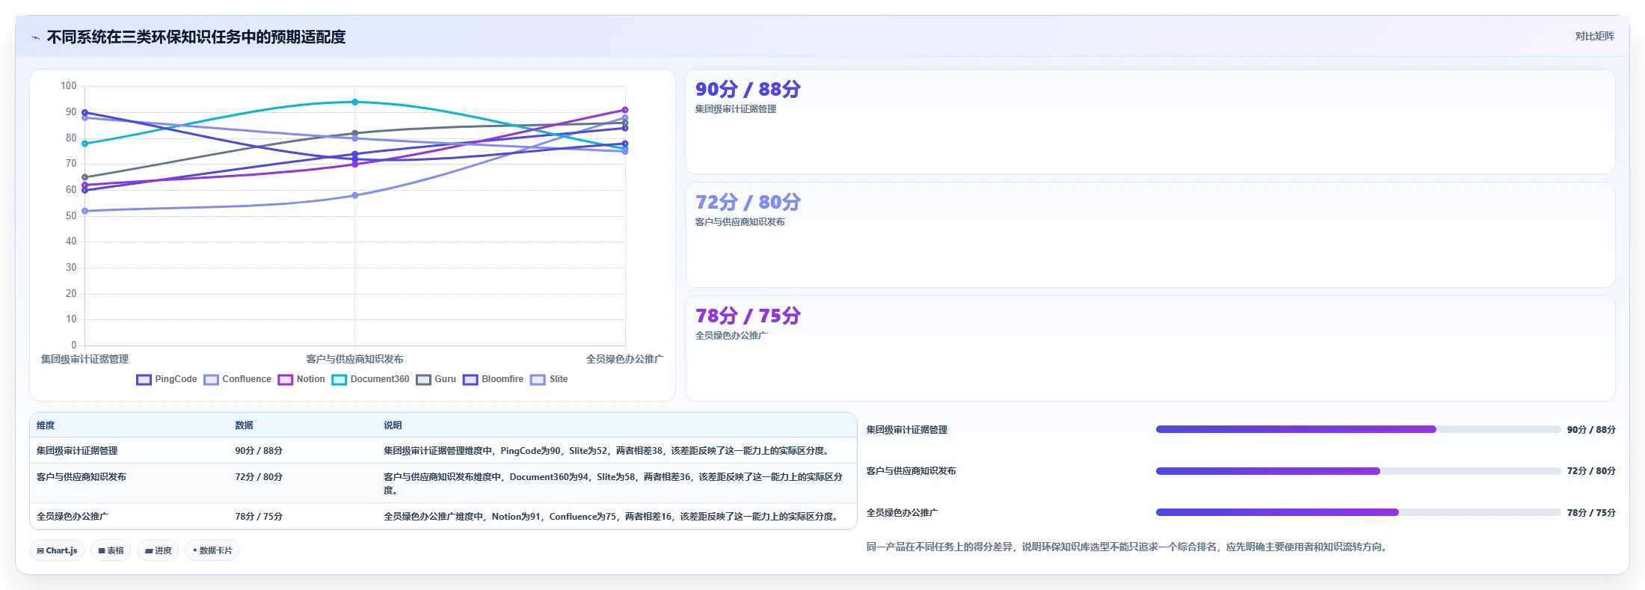
Task: Click the 集团级审计证据管理 progress bar
Action: coord(1358,429)
